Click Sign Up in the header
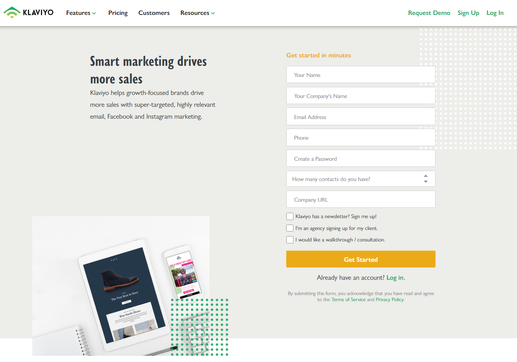Viewport: 517px width, 362px height. point(468,13)
